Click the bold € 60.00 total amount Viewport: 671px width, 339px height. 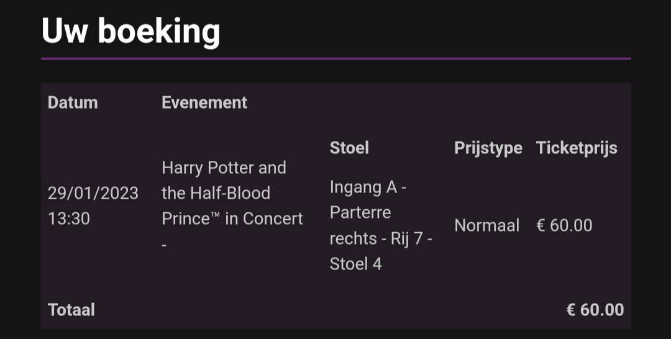(x=595, y=310)
